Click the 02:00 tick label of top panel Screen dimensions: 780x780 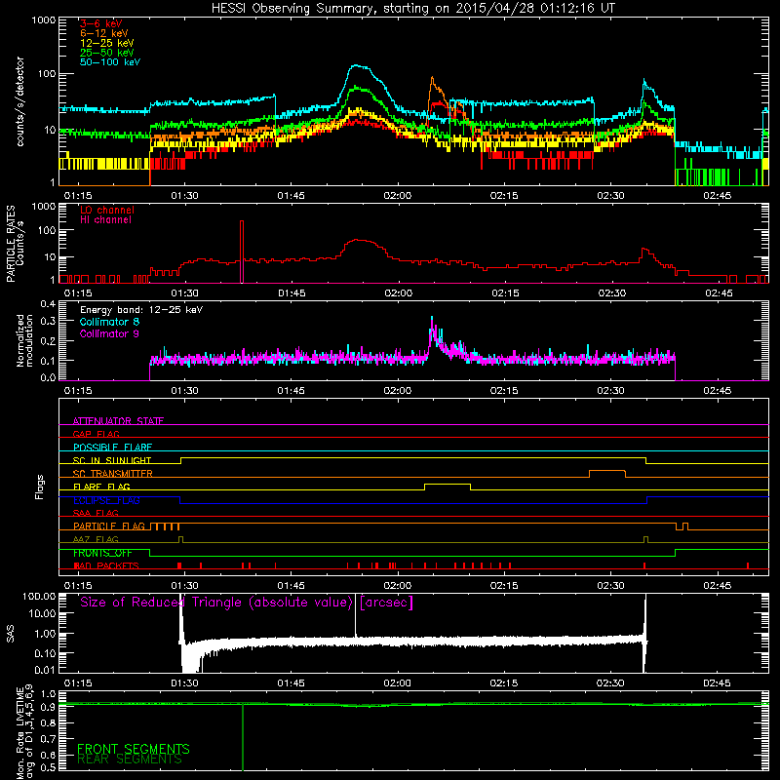398,196
